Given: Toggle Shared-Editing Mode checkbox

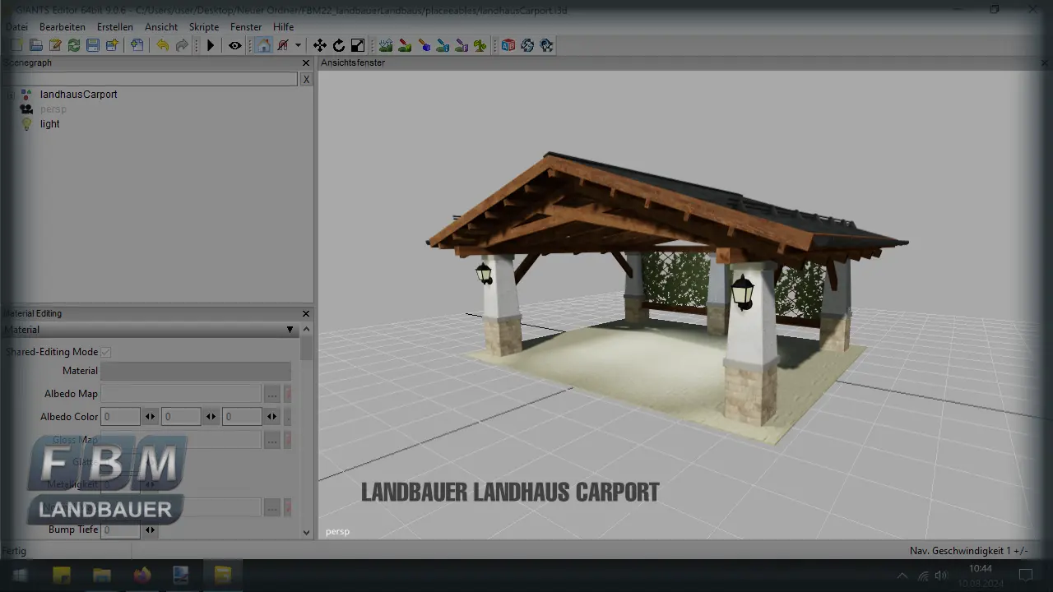Looking at the screenshot, I should 106,352.
